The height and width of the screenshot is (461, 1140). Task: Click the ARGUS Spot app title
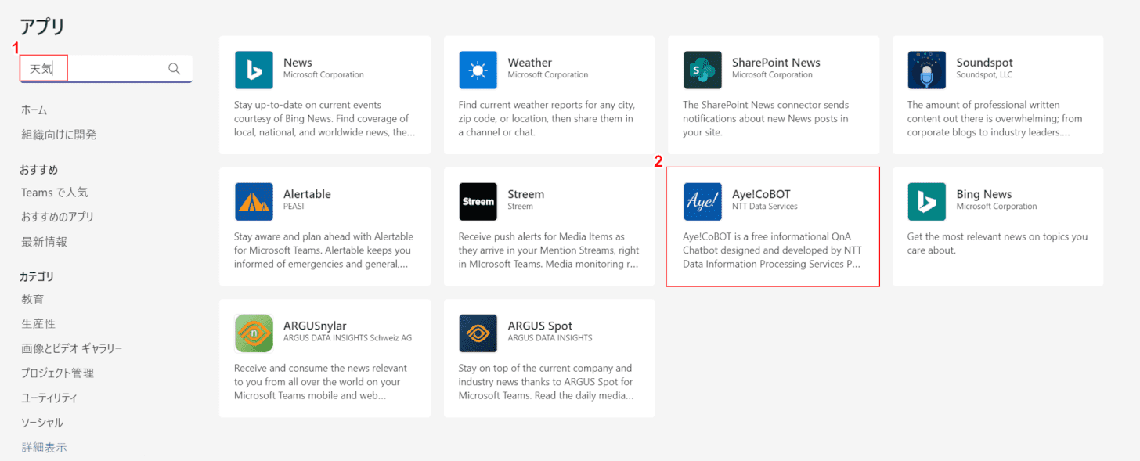click(539, 326)
